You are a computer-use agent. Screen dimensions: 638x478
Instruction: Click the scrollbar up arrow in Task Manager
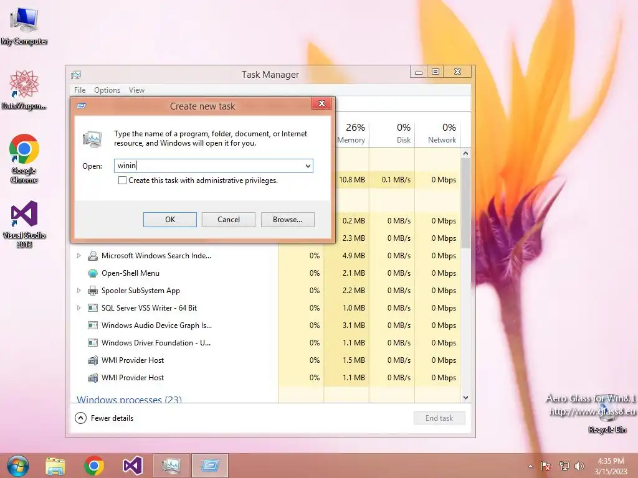[466, 153]
